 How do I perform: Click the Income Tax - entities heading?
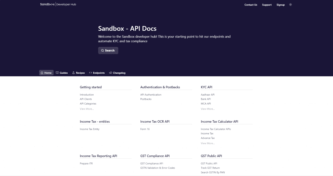point(95,122)
